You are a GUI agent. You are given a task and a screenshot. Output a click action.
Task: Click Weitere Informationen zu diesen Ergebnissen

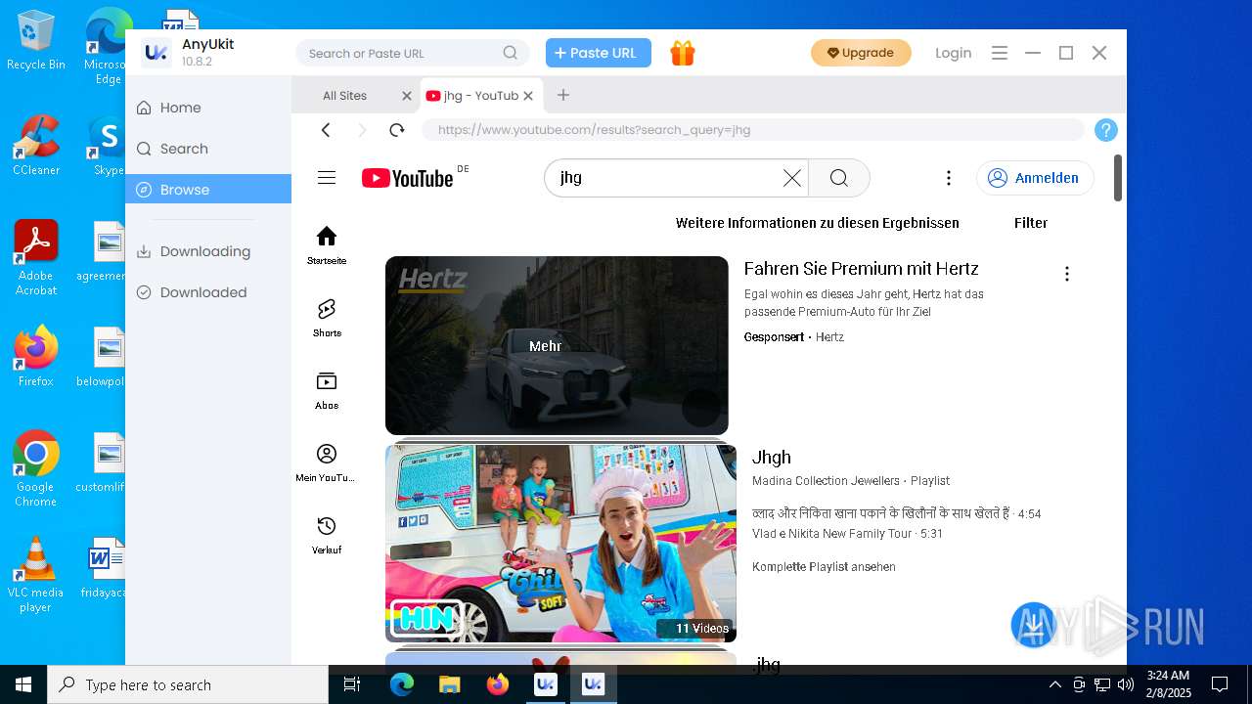click(818, 223)
